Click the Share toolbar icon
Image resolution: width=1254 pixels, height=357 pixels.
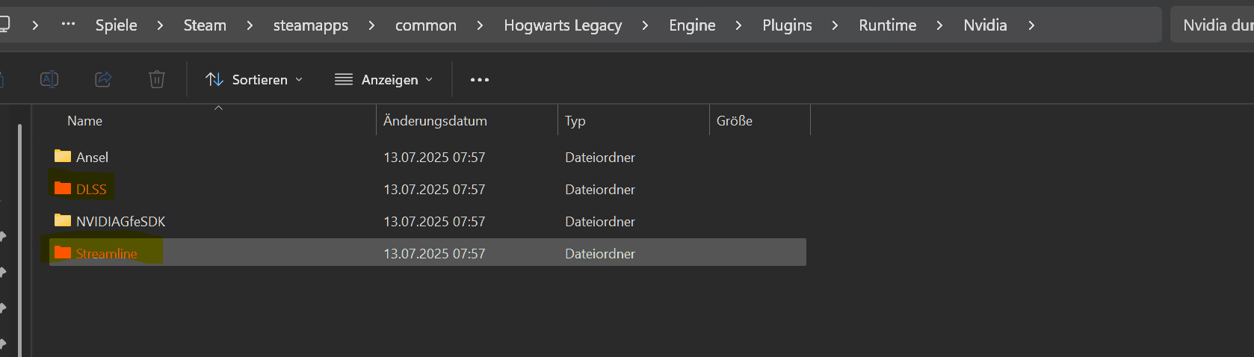click(103, 79)
